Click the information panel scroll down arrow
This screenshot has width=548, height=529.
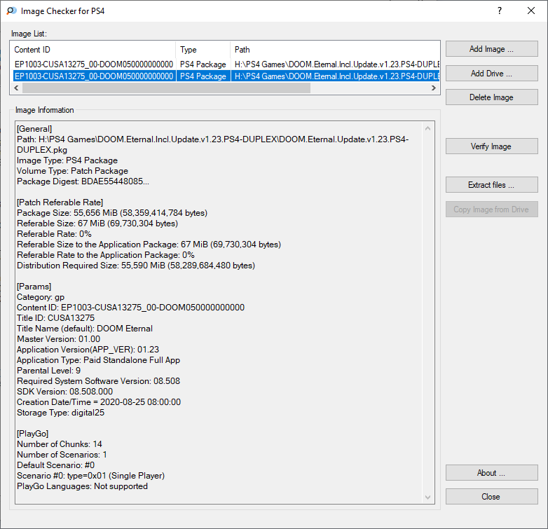[x=427, y=497]
